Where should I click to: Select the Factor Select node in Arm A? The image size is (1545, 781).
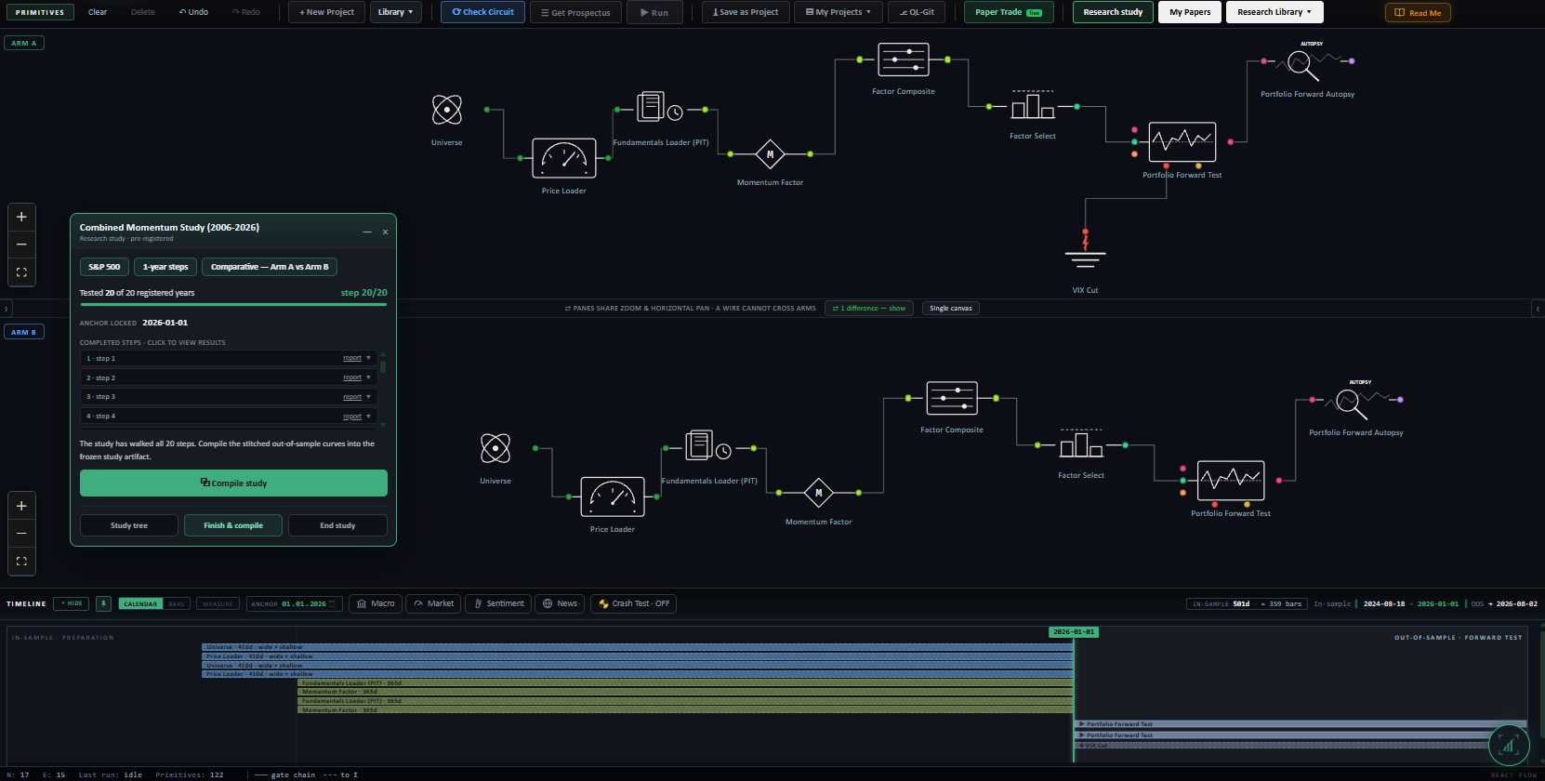[1033, 106]
